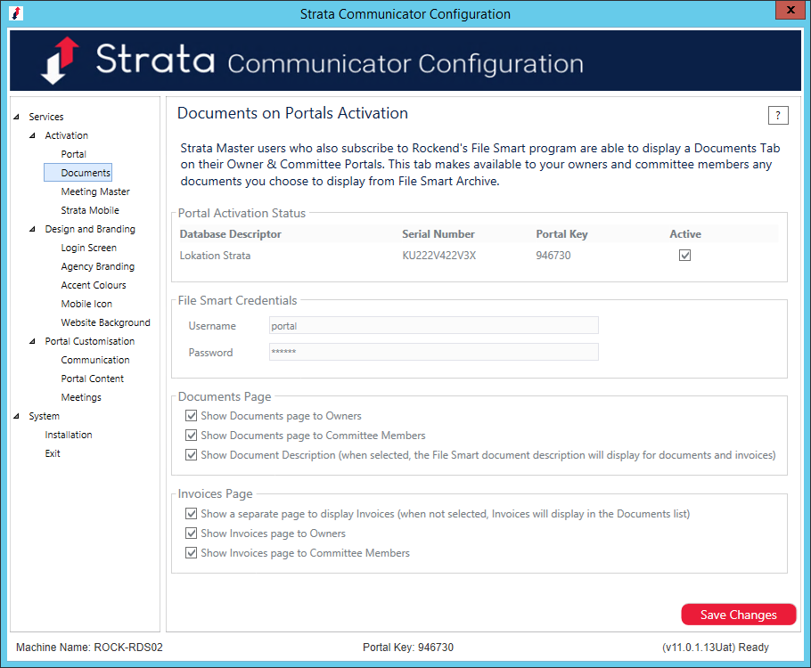Open the Portal Content page
The width and height of the screenshot is (811, 668).
[93, 379]
